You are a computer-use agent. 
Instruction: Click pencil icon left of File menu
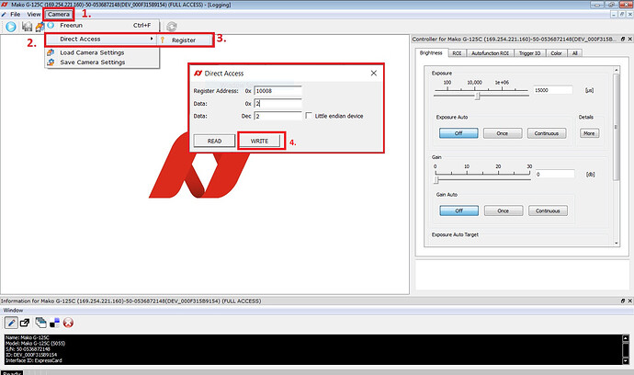click(x=4, y=15)
